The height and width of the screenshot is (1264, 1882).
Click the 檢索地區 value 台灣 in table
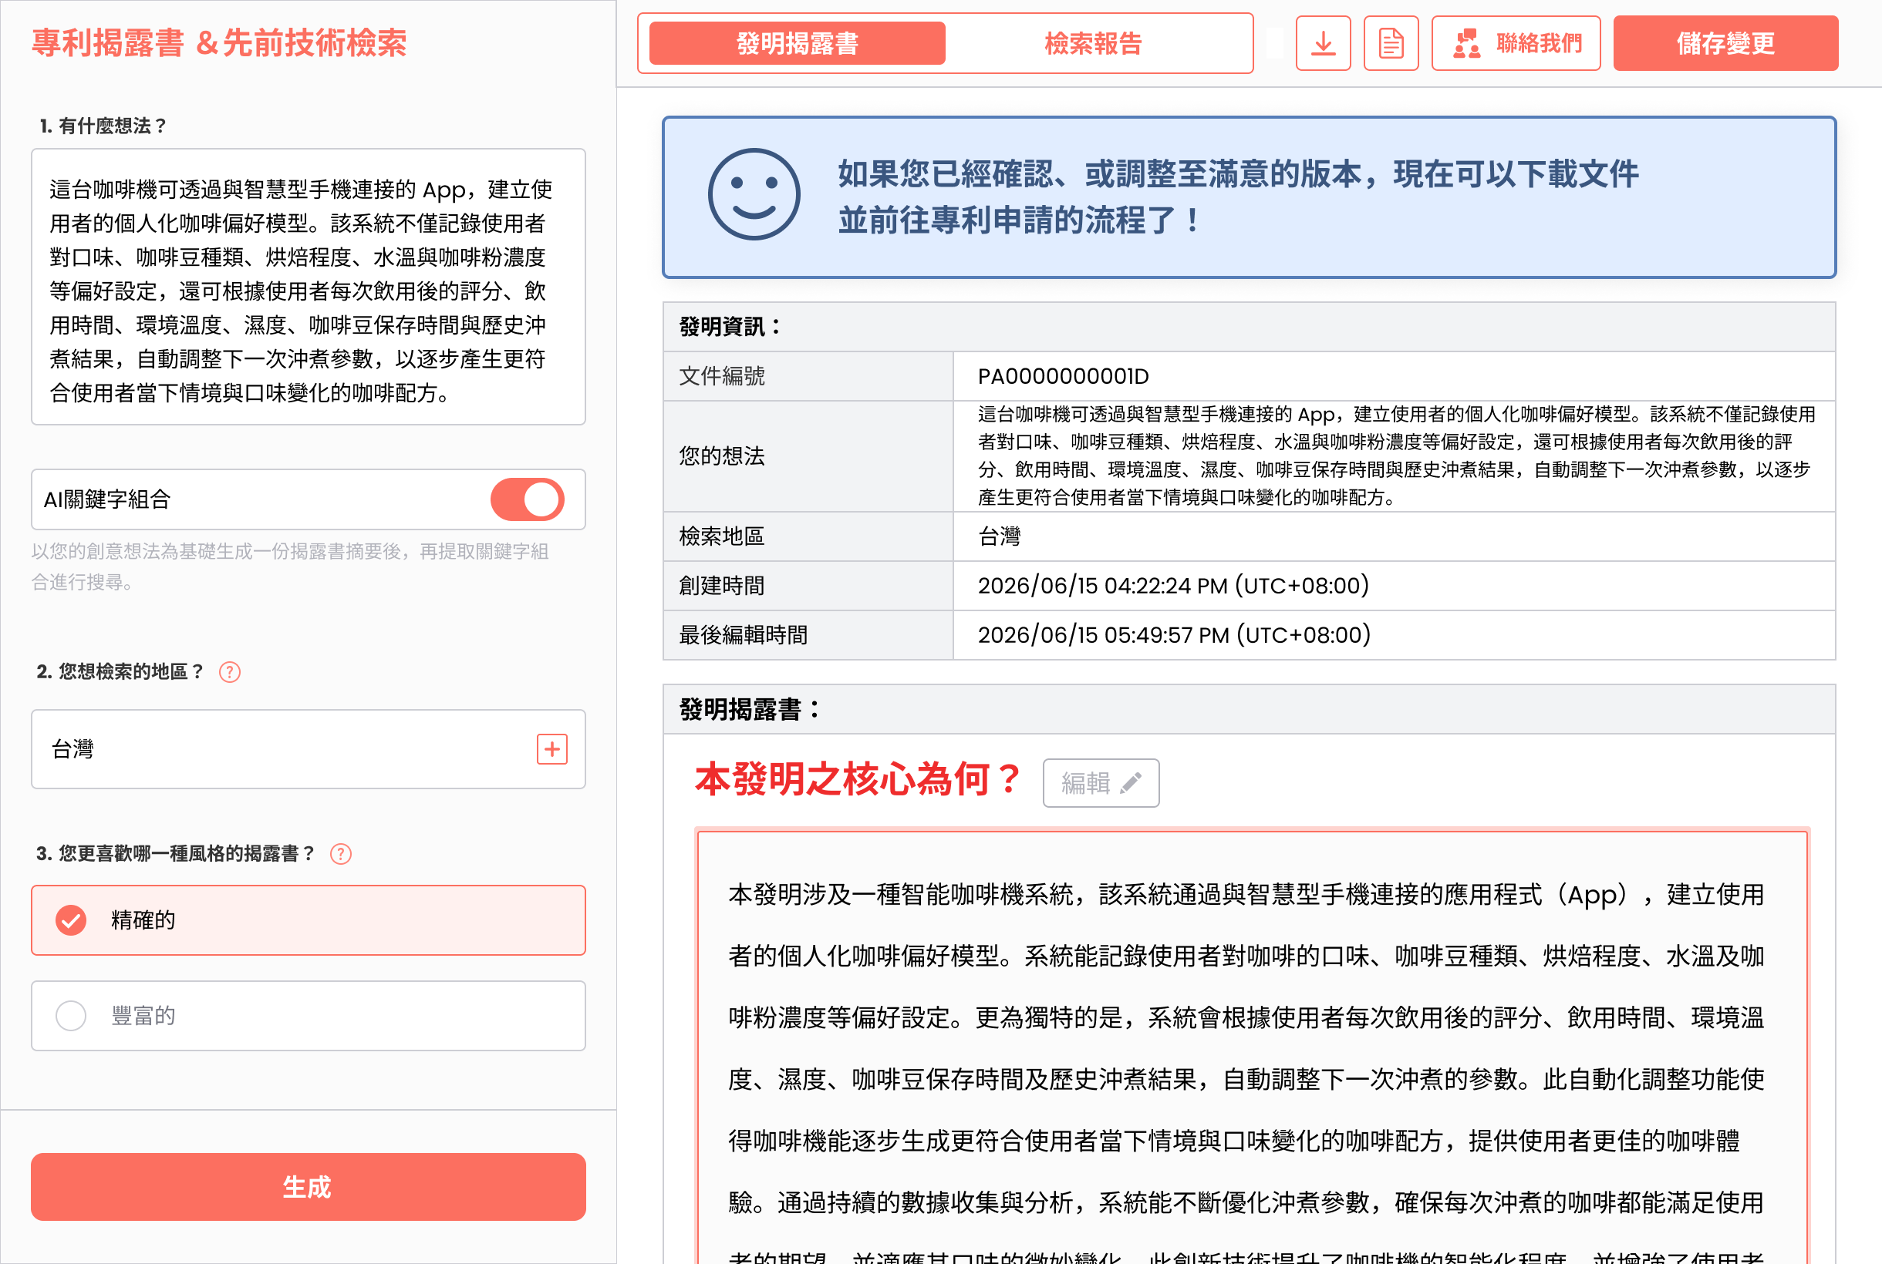point(1000,536)
